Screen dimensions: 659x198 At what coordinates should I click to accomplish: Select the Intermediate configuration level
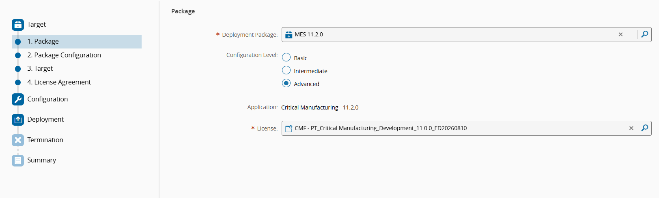click(286, 70)
